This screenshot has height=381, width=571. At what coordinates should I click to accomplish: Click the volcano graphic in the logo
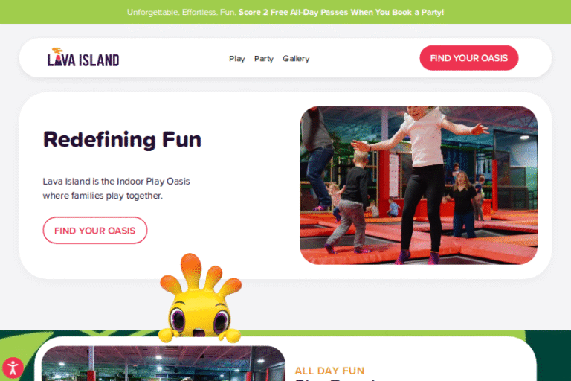point(57,57)
